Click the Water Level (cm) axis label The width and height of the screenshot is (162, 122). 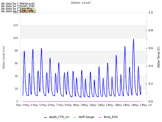pos(4,57)
